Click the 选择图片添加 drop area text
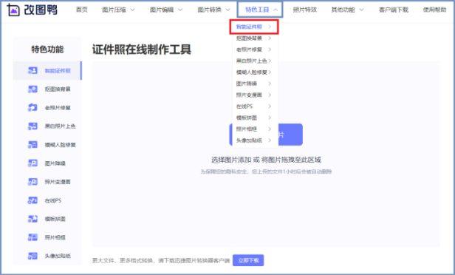This screenshot has height=275, width=455. (x=266, y=160)
